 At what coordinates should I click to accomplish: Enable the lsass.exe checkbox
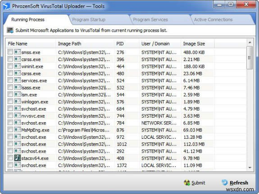(x=10, y=88)
